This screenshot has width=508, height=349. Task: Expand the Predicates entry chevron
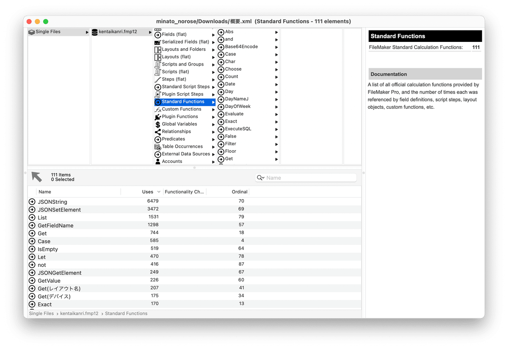click(213, 139)
